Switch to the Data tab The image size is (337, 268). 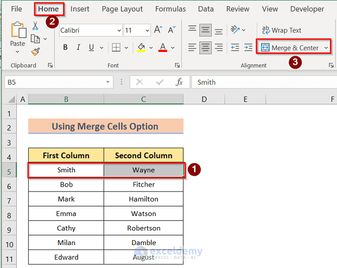coord(206,9)
